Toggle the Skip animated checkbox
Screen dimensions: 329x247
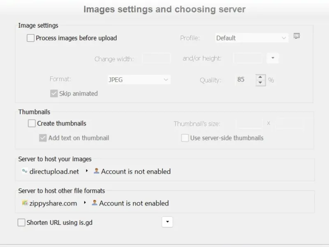[54, 93]
